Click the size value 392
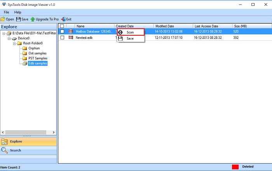This screenshot has width=272, height=171. point(236,38)
